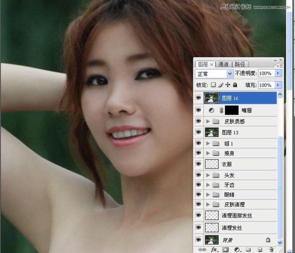Image resolution: width=295 pixels, height=253 pixels.
Task: Toggle visibility of 嘴唇 adjustment layer
Action: pyautogui.click(x=198, y=110)
